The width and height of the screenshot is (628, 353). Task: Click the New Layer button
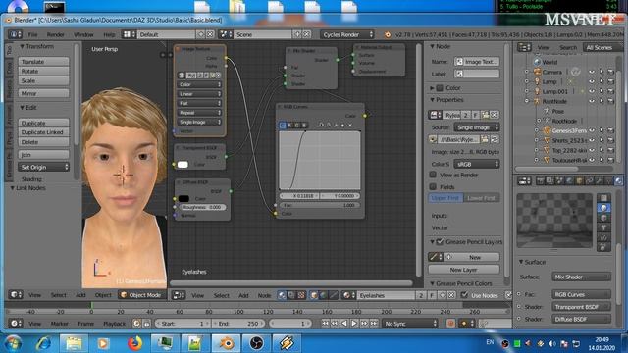[x=463, y=270]
